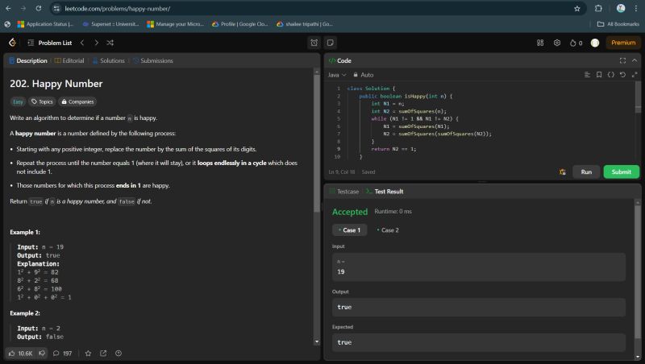This screenshot has height=364, width=645.
Task: Open the Chrome profile avatar
Action: click(621, 8)
